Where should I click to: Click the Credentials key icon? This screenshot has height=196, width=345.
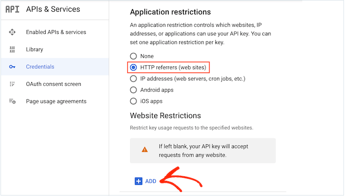click(12, 67)
